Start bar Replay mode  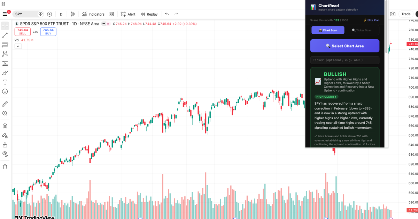point(149,14)
